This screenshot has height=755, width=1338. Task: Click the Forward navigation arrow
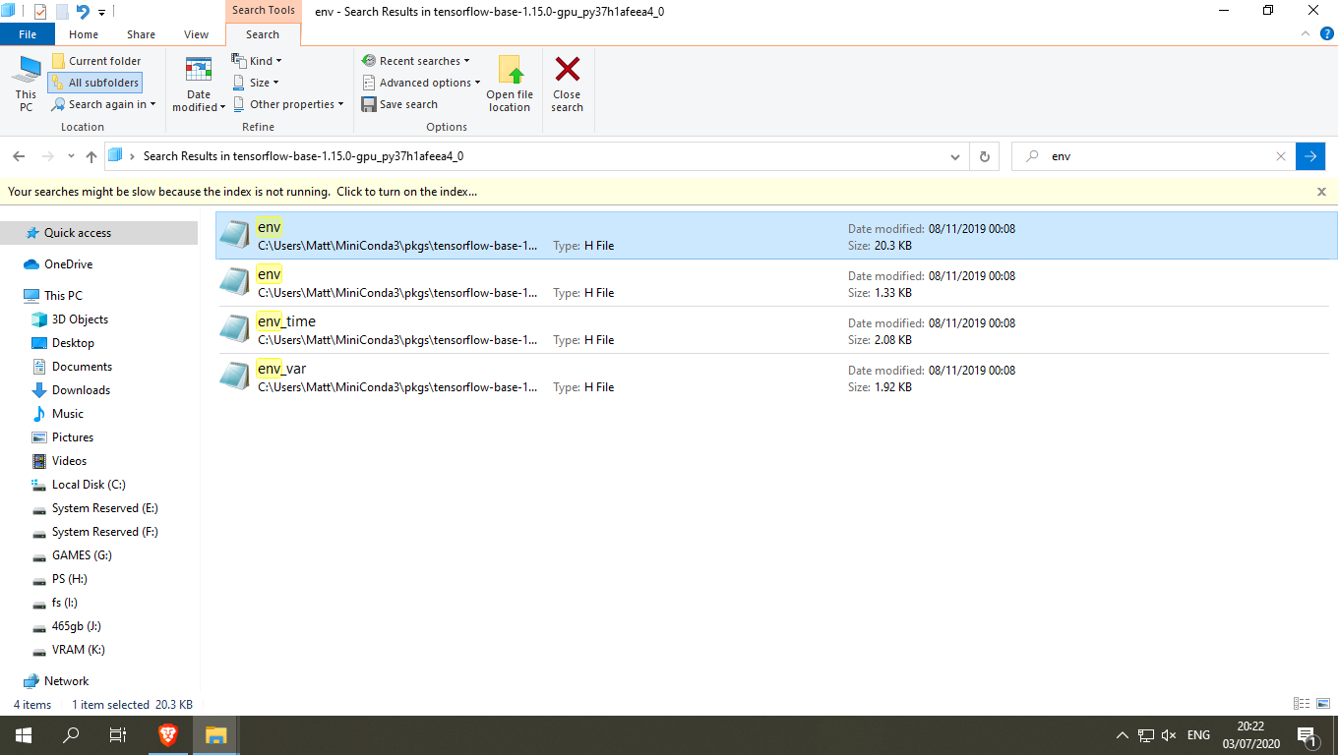pyautogui.click(x=47, y=156)
